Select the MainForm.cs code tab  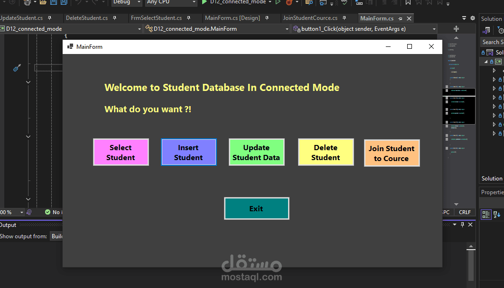377,18
